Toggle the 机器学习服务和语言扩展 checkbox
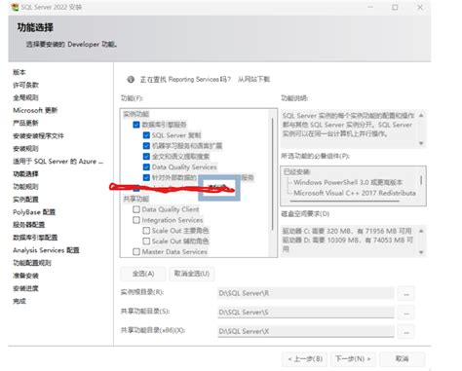Image resolution: width=462 pixels, height=371 pixels. click(x=146, y=146)
